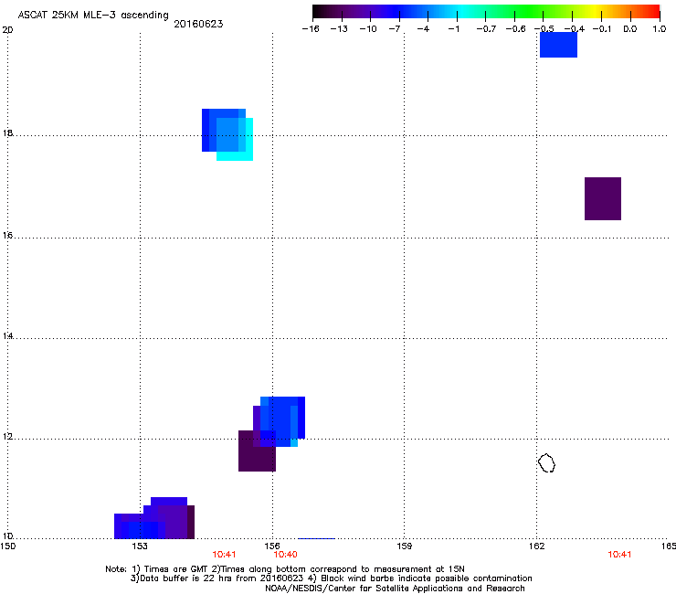
Task: Click the longitude 159 axis label
Action: (405, 546)
